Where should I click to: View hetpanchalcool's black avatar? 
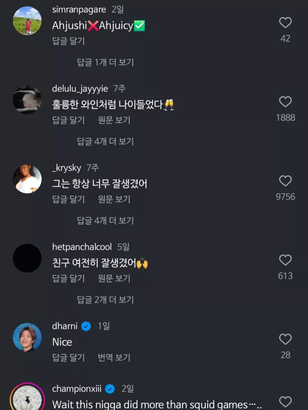pos(27,258)
